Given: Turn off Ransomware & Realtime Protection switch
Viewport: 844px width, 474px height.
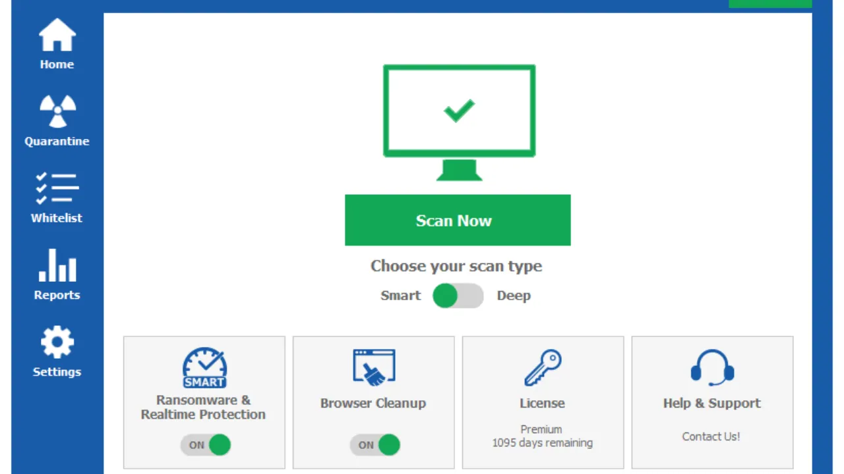Looking at the screenshot, I should pos(206,445).
